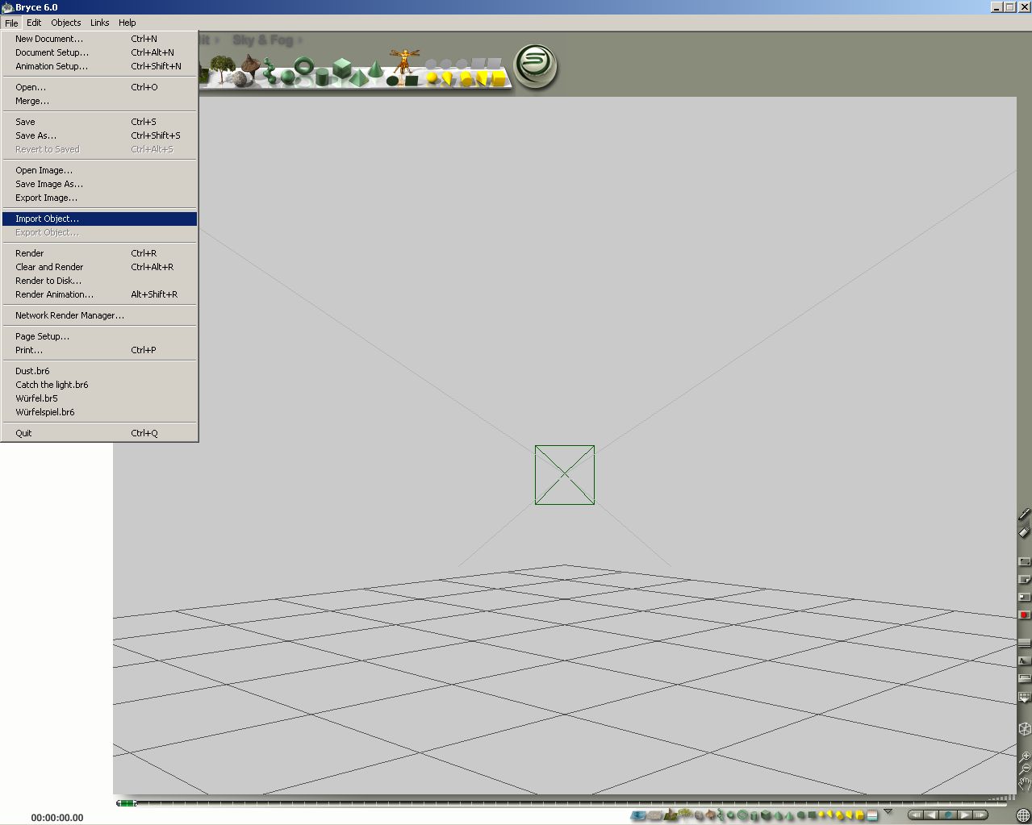This screenshot has width=1032, height=825.
Task: Click the zoom in magnifier icon
Action: (1024, 756)
